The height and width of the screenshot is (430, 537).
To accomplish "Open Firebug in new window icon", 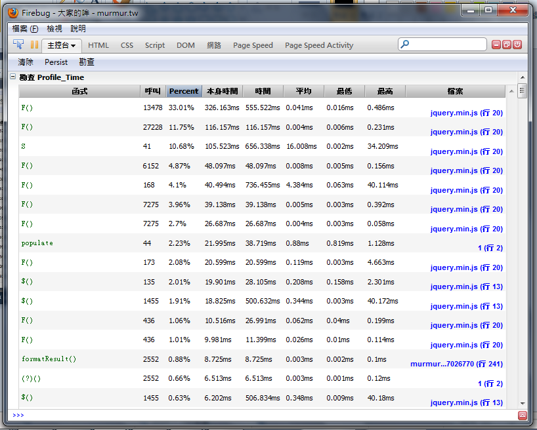I will tap(507, 45).
